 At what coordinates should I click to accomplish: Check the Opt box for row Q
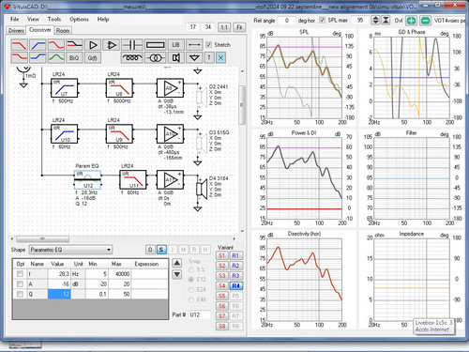(x=20, y=294)
